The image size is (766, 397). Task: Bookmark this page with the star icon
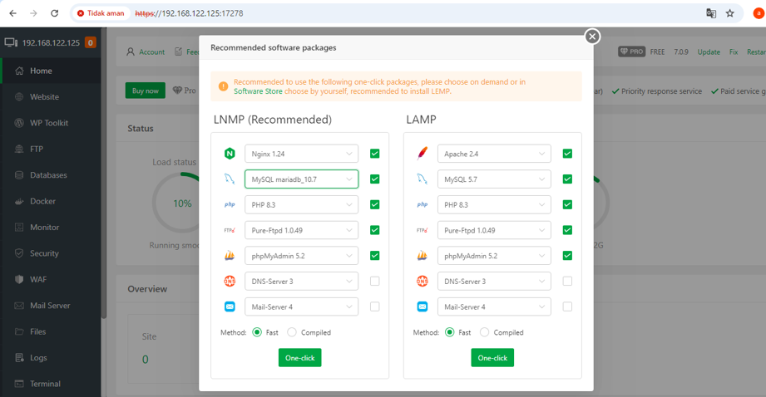click(730, 13)
